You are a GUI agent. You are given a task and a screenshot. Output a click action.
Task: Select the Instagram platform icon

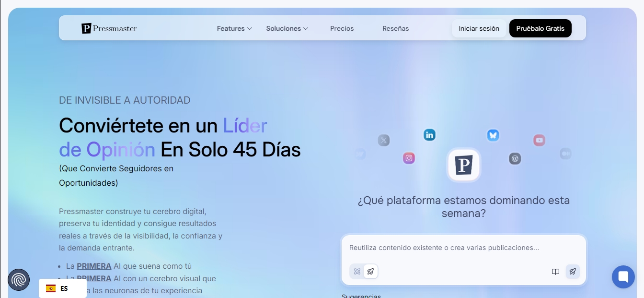click(x=409, y=158)
